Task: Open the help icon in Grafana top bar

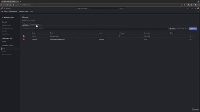Action: coord(192,8)
